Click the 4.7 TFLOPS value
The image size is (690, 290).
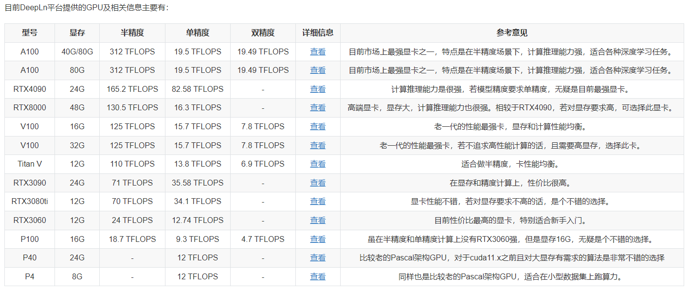(x=263, y=239)
